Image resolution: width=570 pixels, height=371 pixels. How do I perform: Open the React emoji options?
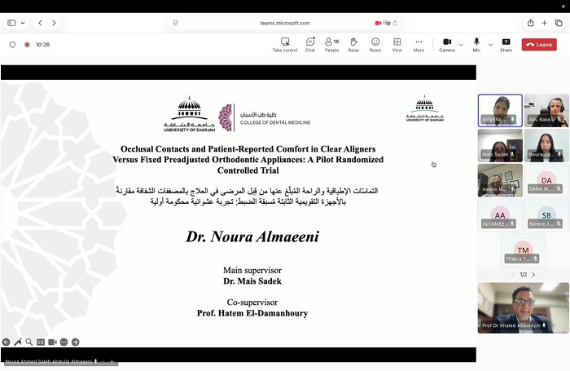(375, 45)
